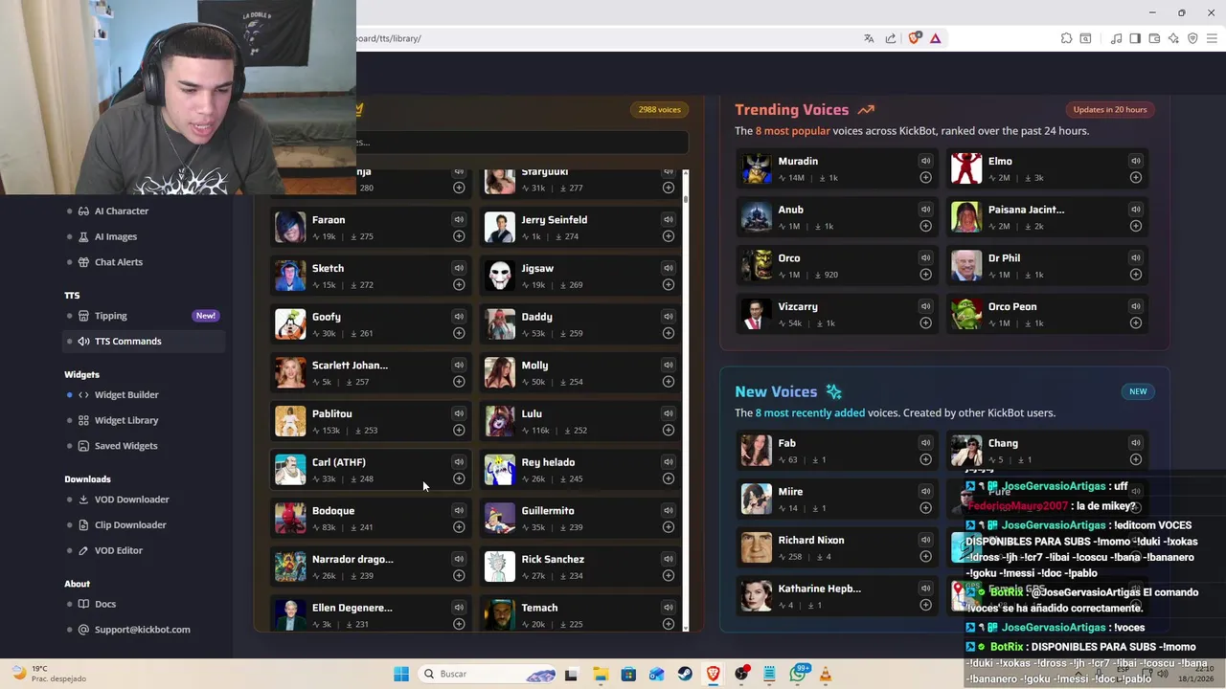
Task: Open WhatsApp from the taskbar
Action: [x=798, y=674]
